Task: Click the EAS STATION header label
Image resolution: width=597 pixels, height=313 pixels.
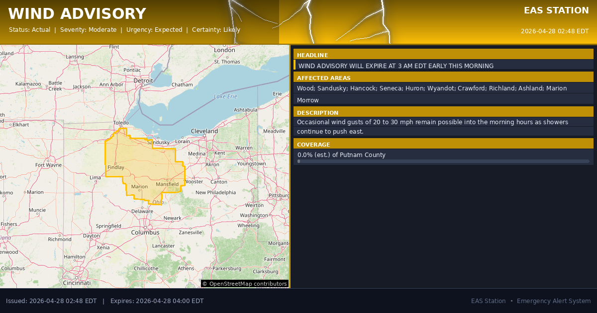Action: coord(556,10)
